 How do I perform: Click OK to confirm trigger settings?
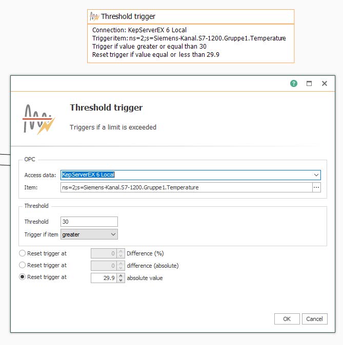click(x=287, y=319)
